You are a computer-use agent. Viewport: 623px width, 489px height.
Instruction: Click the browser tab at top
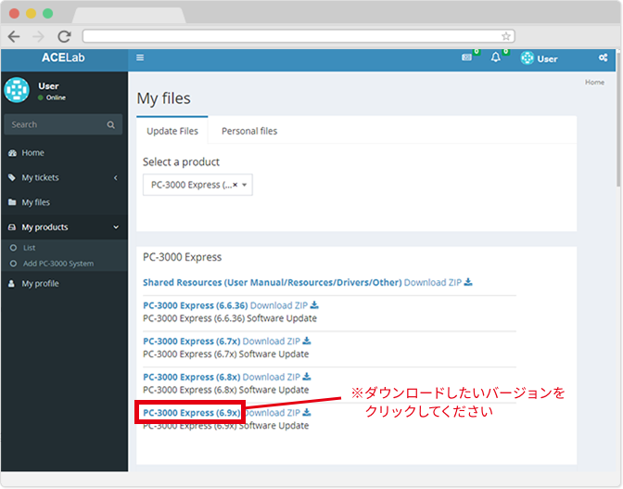point(129,15)
